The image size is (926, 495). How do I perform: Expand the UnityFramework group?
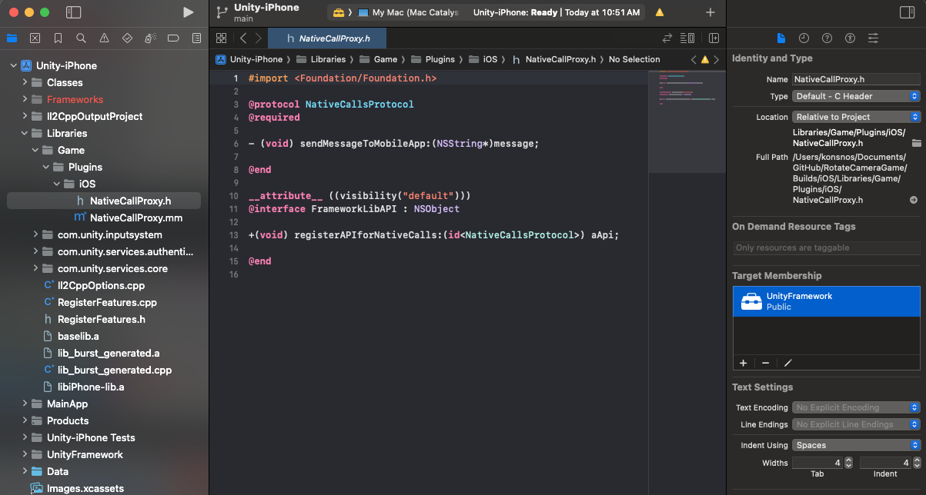pos(25,454)
